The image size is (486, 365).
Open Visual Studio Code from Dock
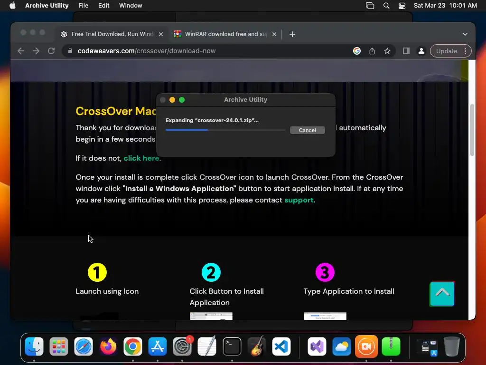tap(281, 346)
